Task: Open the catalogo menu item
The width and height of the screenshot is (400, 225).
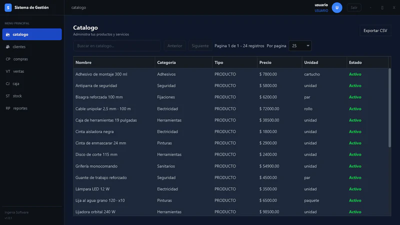Action: coord(32,34)
